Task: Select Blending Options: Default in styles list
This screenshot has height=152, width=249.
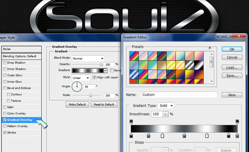Action: click(19, 56)
